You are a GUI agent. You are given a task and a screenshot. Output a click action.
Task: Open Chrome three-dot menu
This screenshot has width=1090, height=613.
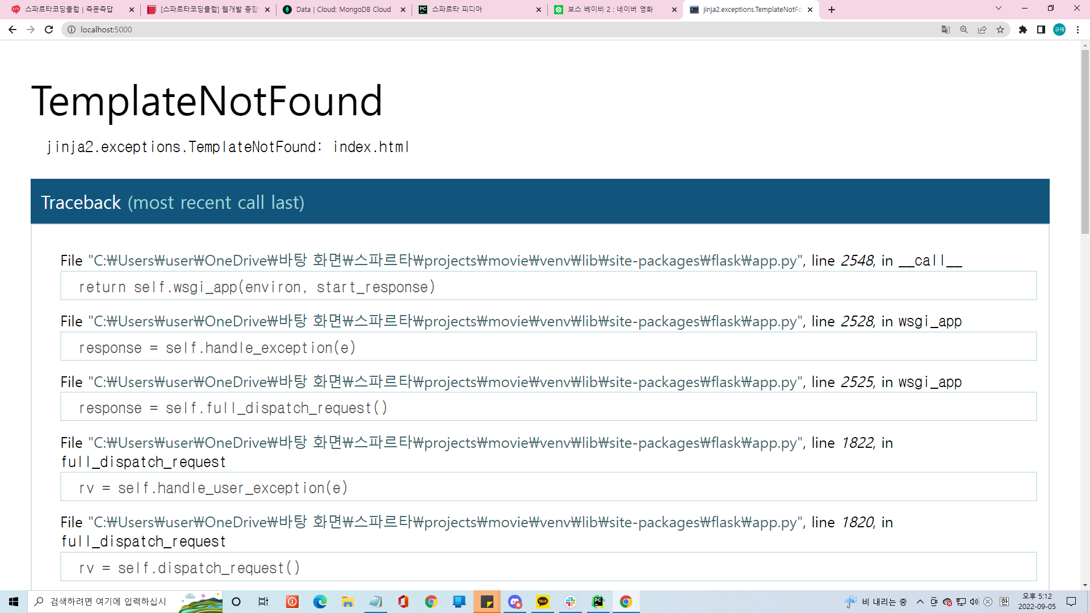coord(1078,30)
